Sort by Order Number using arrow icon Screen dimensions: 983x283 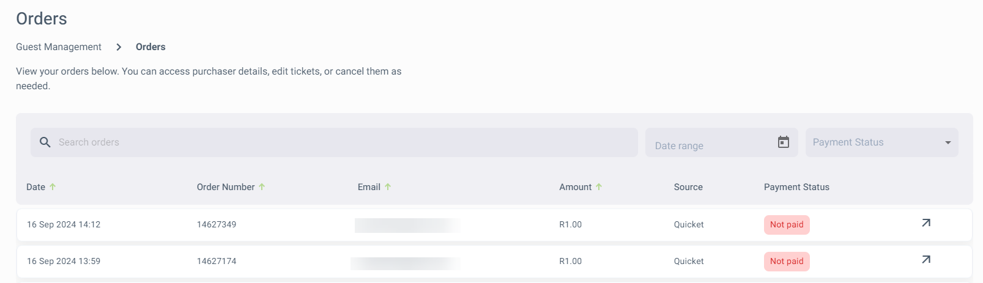point(262,187)
